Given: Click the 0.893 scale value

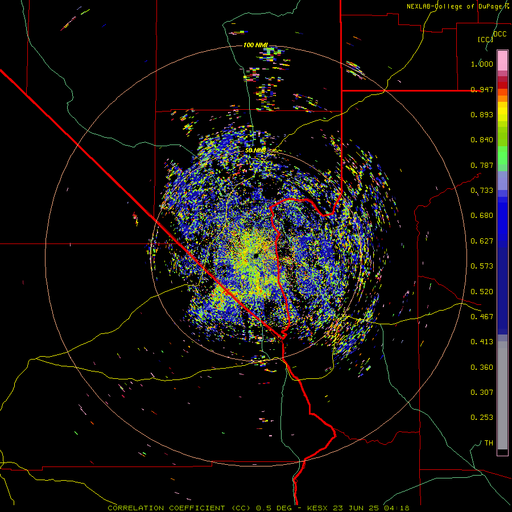Looking at the screenshot, I should point(482,114).
